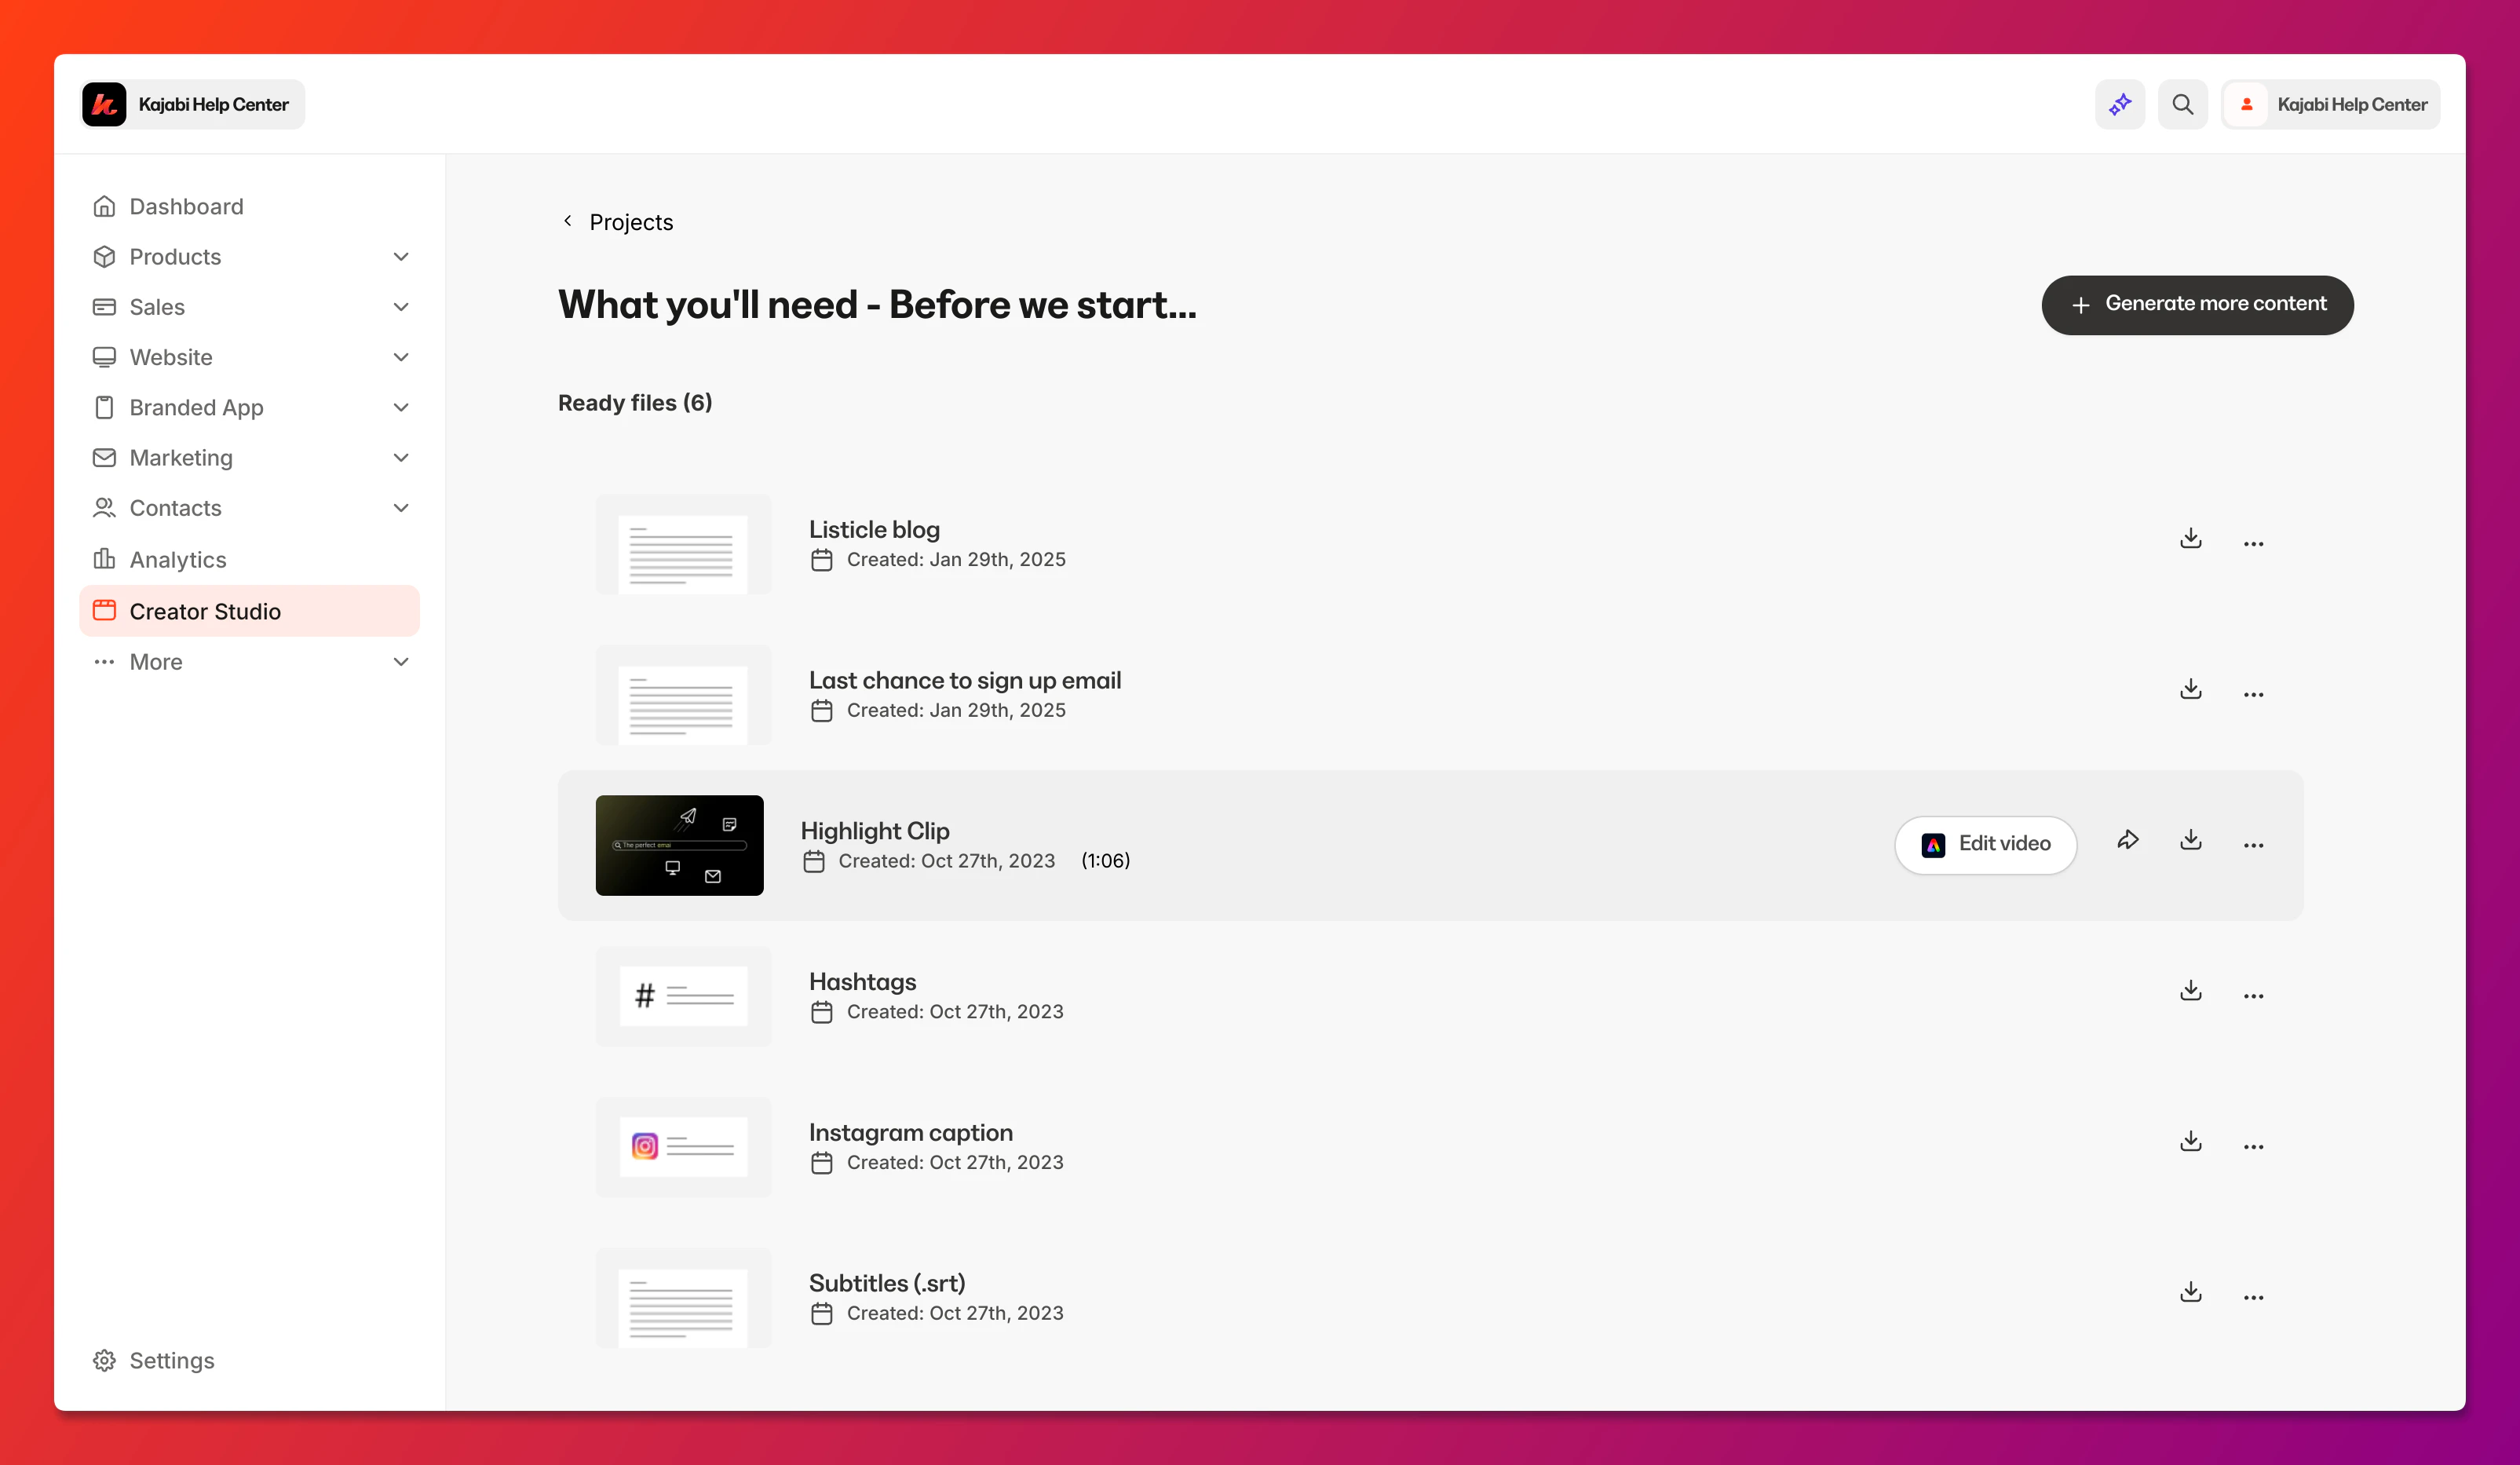Select Creator Studio in the sidebar

coord(205,611)
